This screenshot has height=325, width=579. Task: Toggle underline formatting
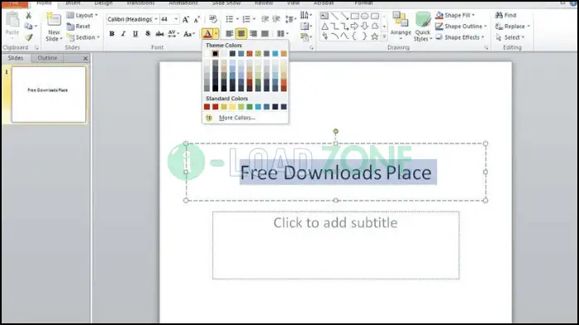(x=135, y=33)
